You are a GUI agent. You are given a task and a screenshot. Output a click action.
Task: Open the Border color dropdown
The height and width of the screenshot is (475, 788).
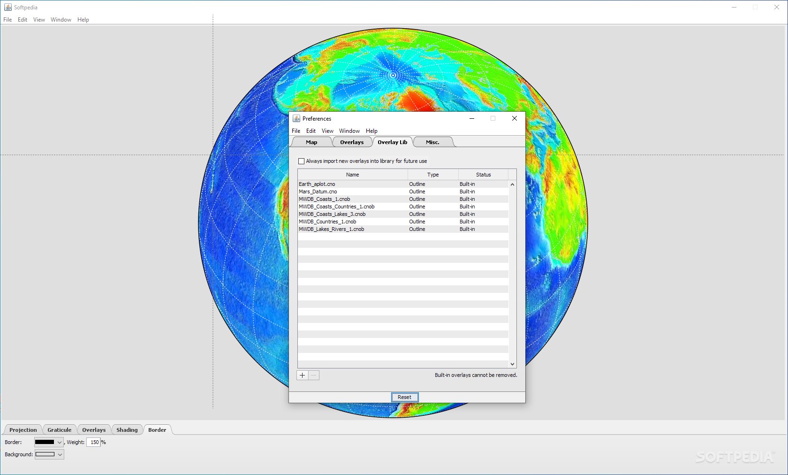tap(59, 442)
